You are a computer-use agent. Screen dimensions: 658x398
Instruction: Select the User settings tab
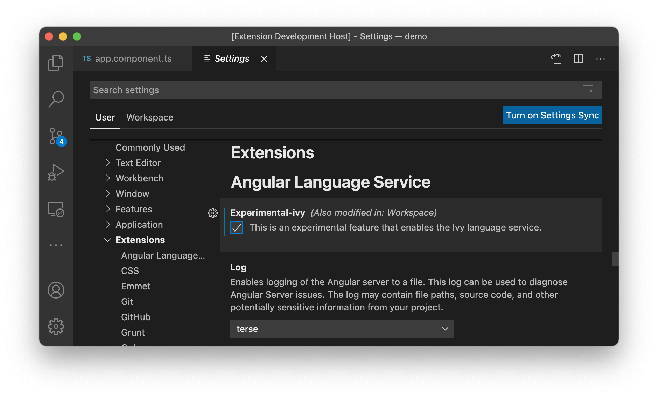tap(105, 117)
